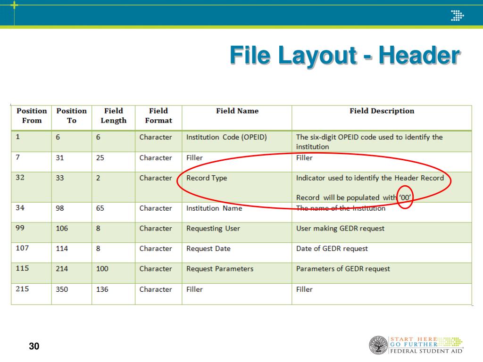Click the text 'Record will be populated with'
This screenshot has height=362, width=483.
347,197
